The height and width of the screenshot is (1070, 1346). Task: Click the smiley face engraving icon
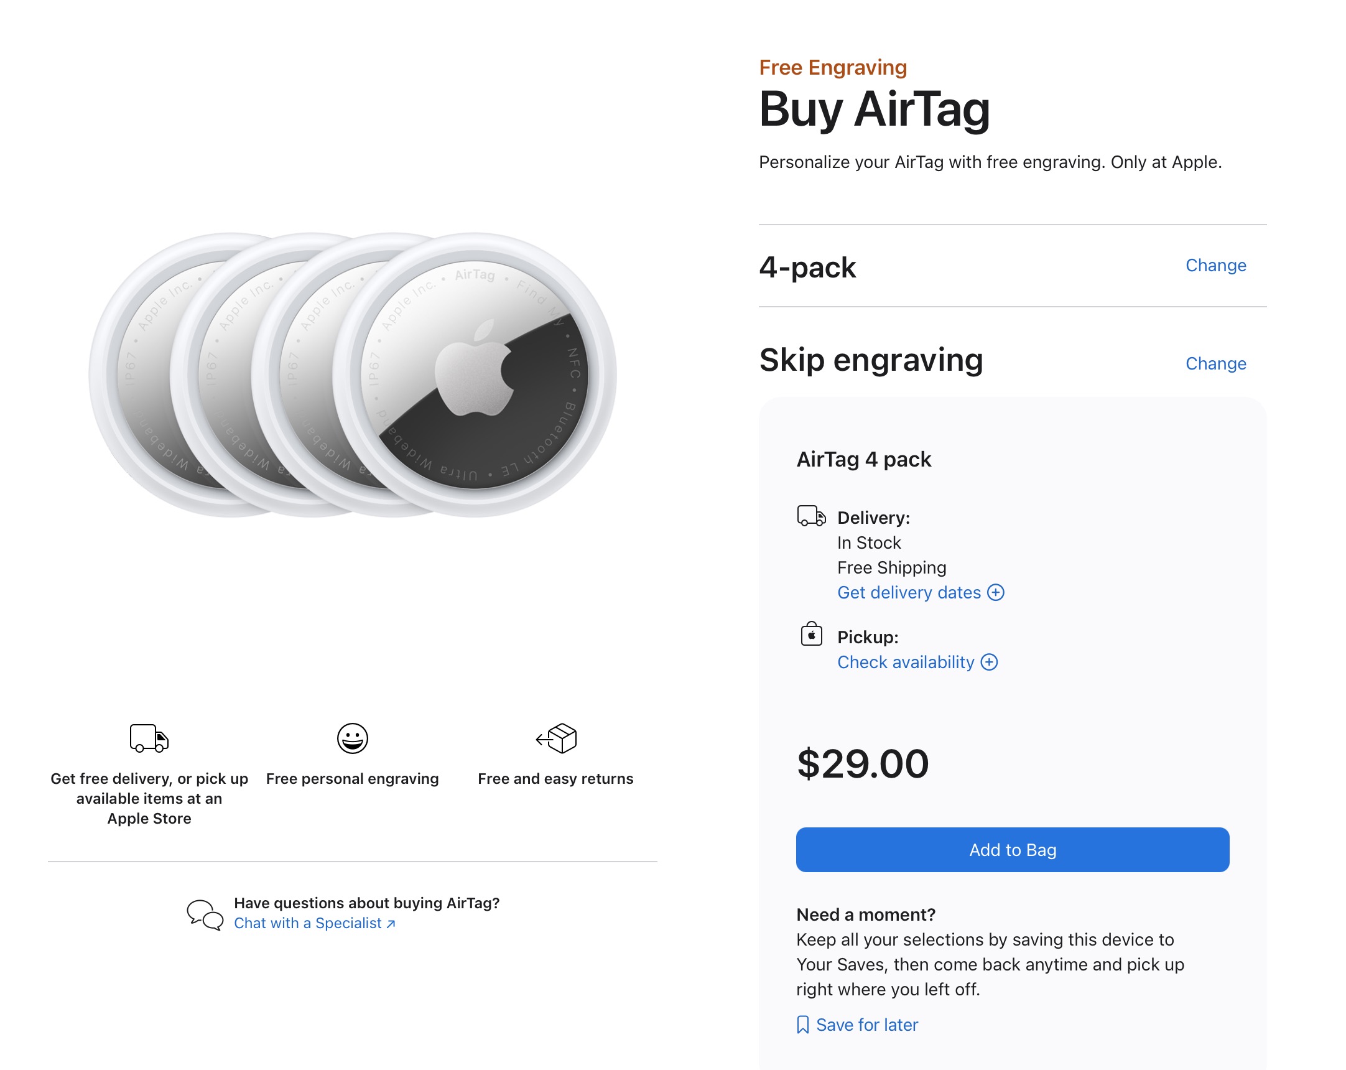click(x=353, y=738)
